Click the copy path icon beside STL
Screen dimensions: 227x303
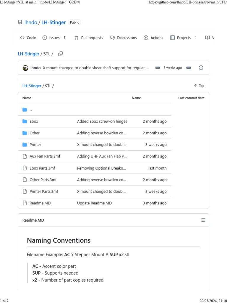(61, 54)
